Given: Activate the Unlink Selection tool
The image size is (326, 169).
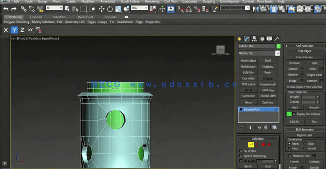Looking at the screenshot, I should click(x=32, y=9).
